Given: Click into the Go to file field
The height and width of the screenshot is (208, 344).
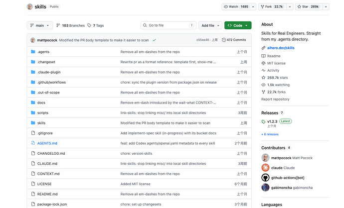Looking at the screenshot, I should pyautogui.click(x=169, y=25).
